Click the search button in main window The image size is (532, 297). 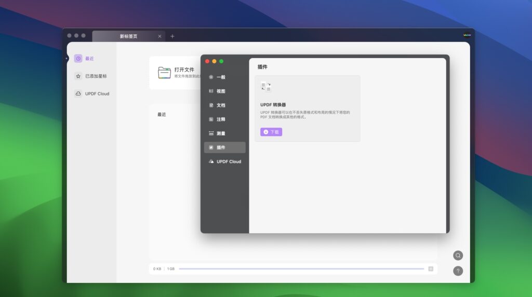point(458,255)
